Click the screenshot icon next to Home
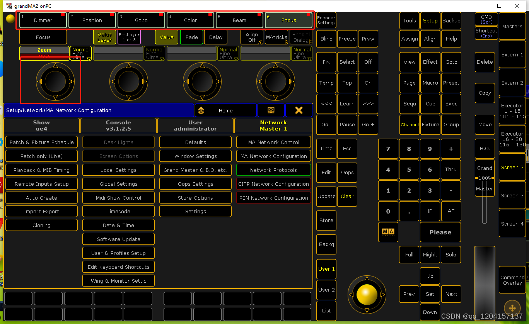This screenshot has height=324, width=529. coord(271,110)
